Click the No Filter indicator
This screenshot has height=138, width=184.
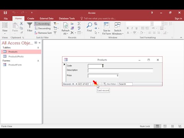110,84
